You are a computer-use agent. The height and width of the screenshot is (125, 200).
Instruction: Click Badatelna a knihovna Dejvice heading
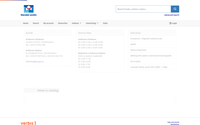(92, 53)
